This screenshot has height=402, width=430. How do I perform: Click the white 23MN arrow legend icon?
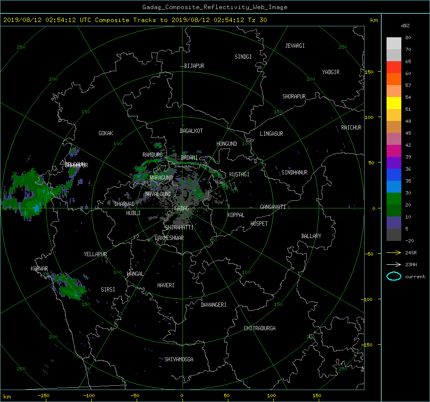(x=394, y=264)
